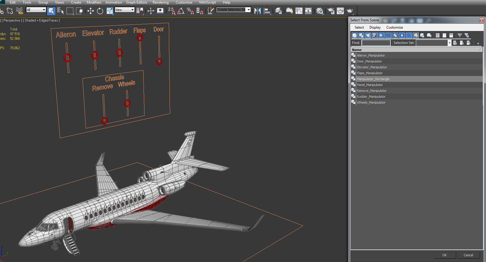Image resolution: width=486 pixels, height=262 pixels.
Task: Toggle the Spinner Snap button
Action: [200, 11]
